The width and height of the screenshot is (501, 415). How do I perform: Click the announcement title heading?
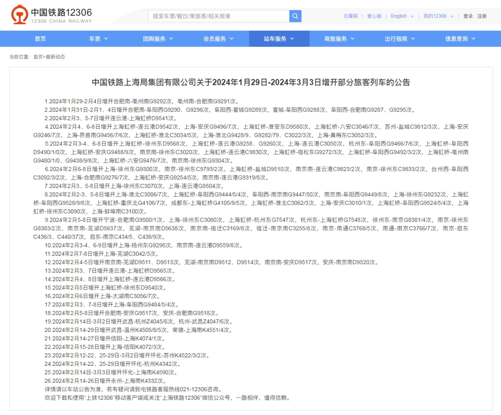coord(250,83)
